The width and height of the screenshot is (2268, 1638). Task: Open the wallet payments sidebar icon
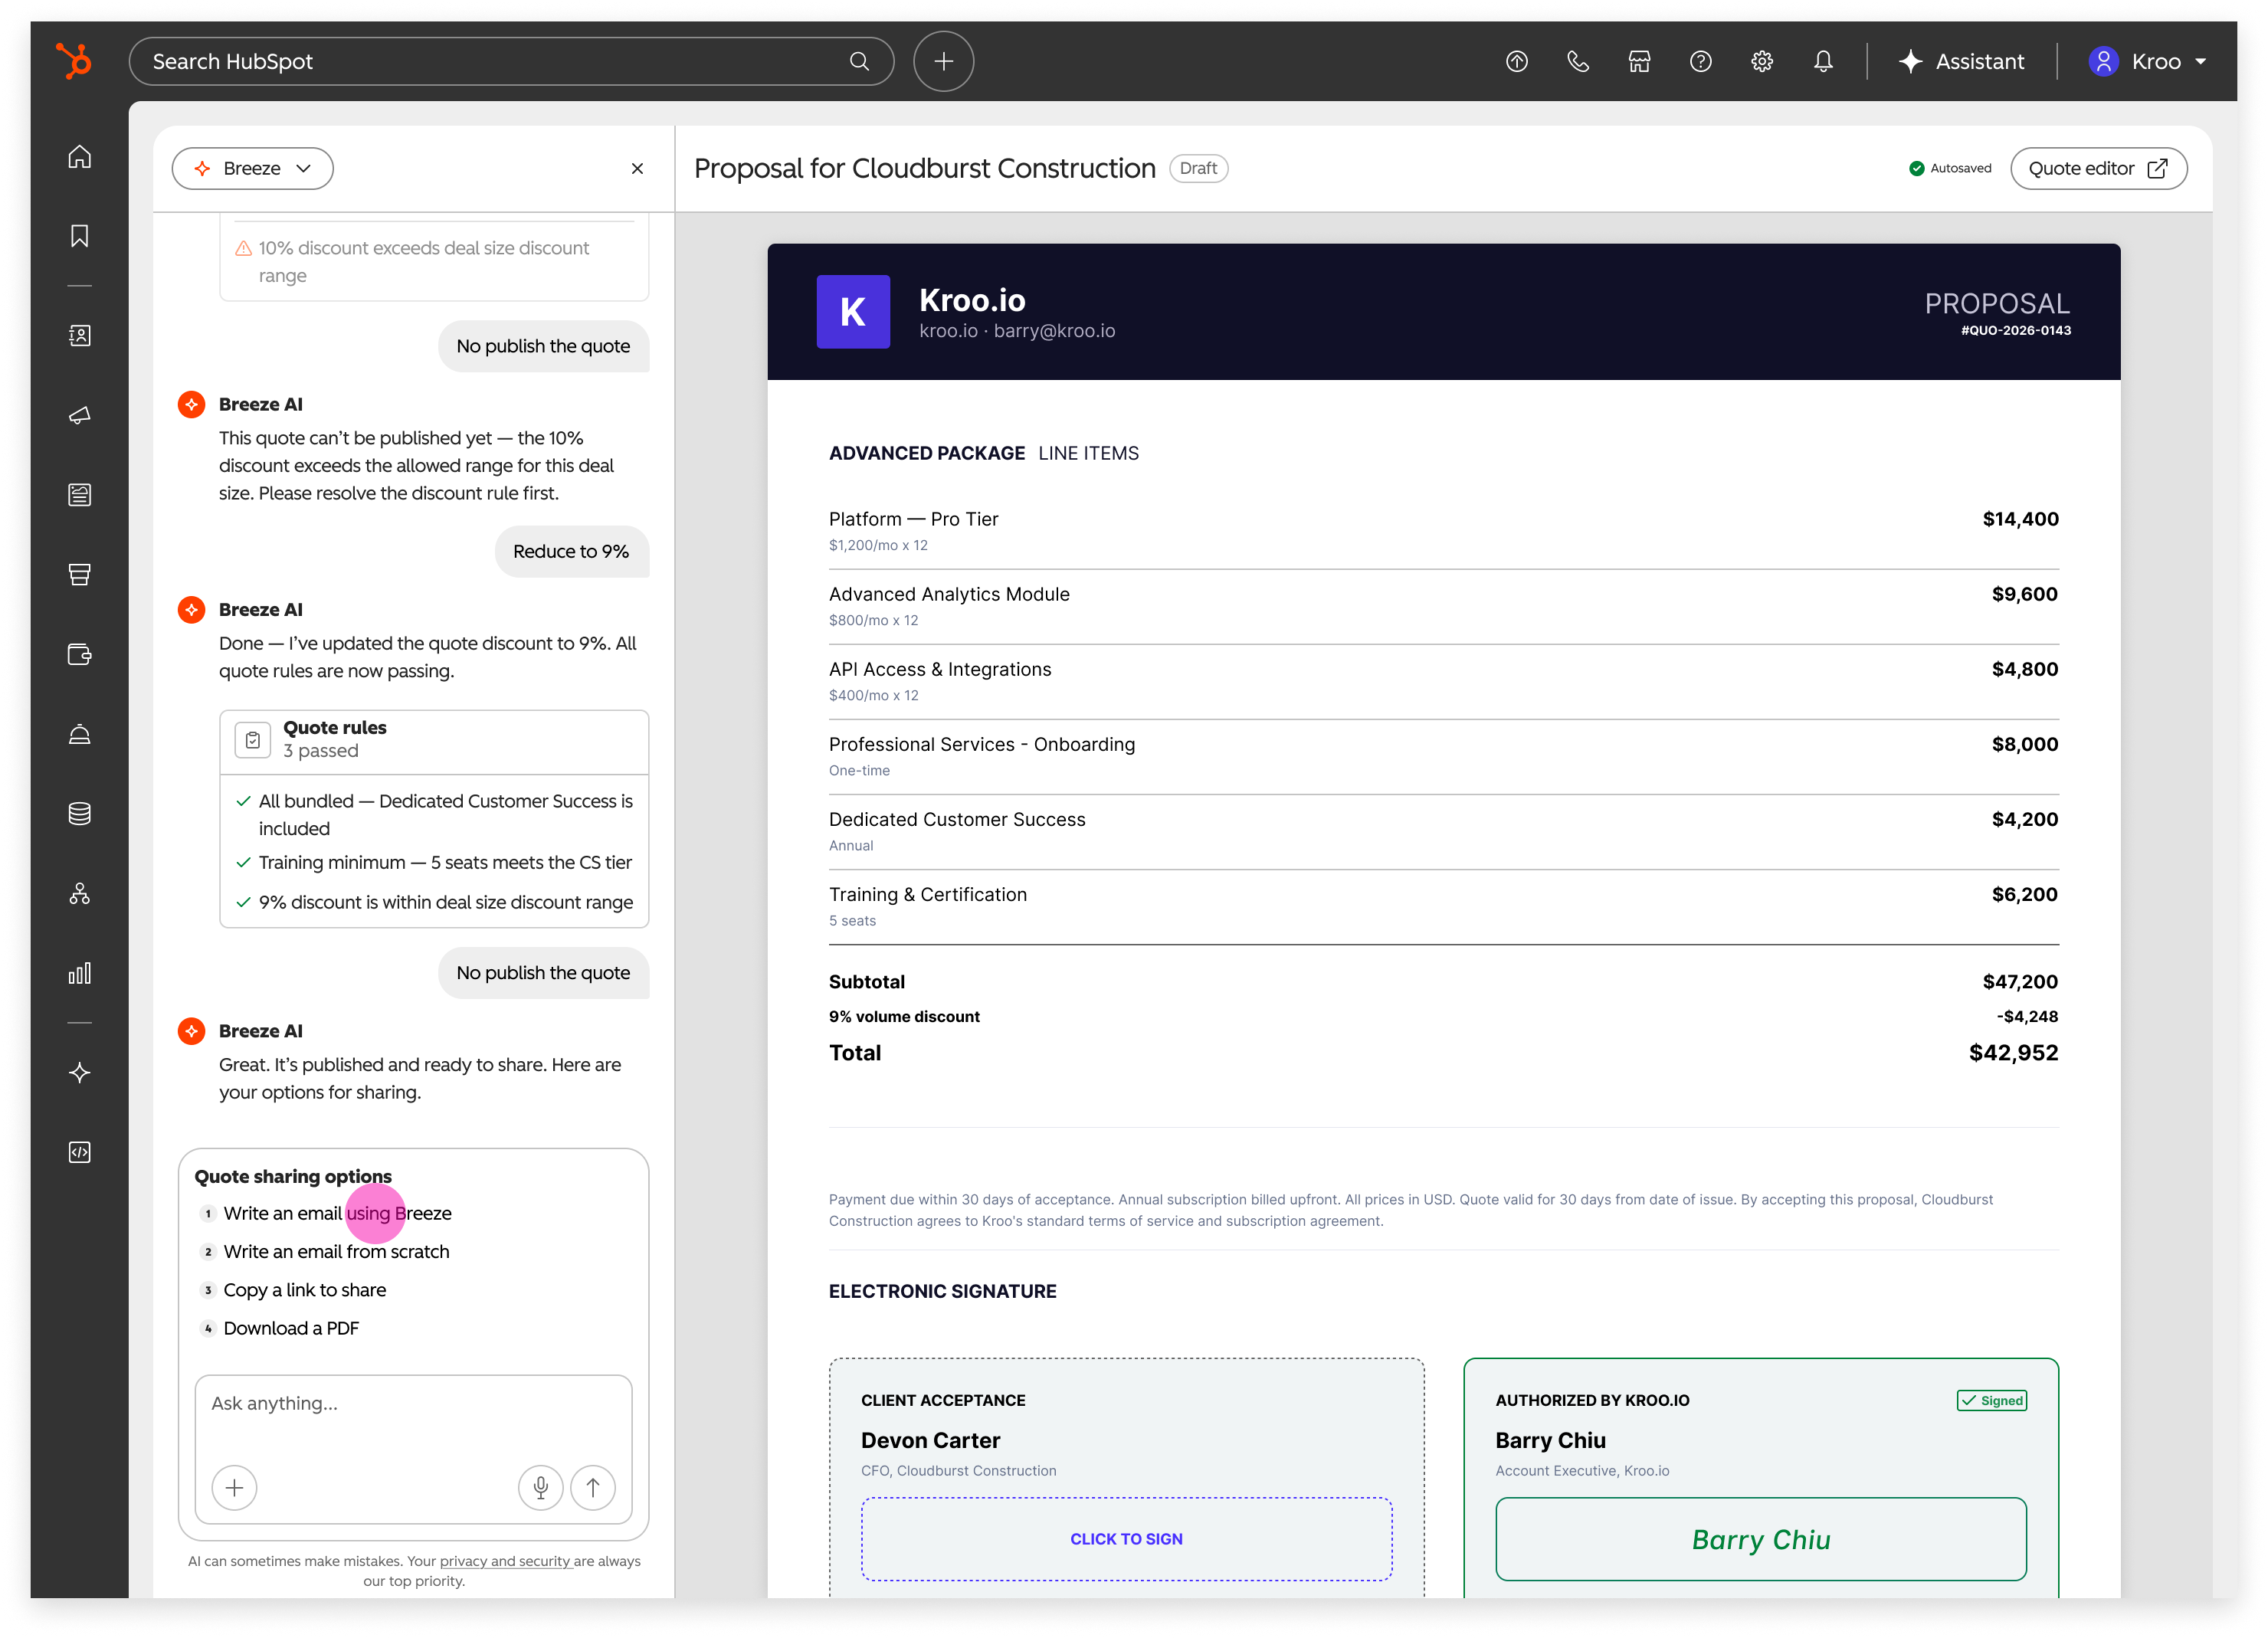point(79,654)
